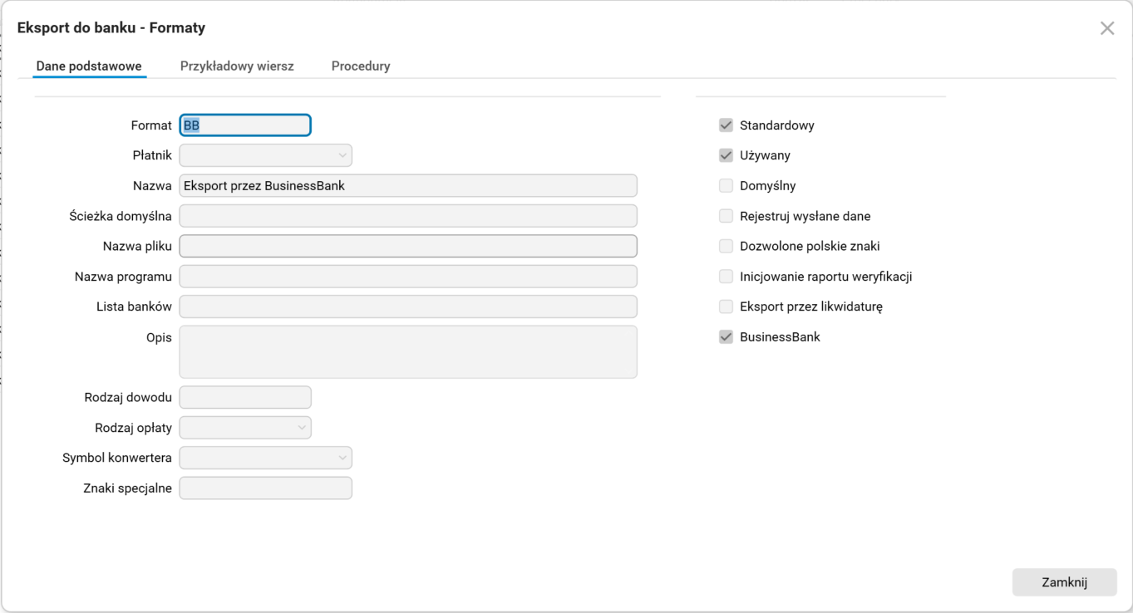This screenshot has width=1133, height=613.
Task: Click the Ścieżka domyślna field
Action: (x=408, y=216)
